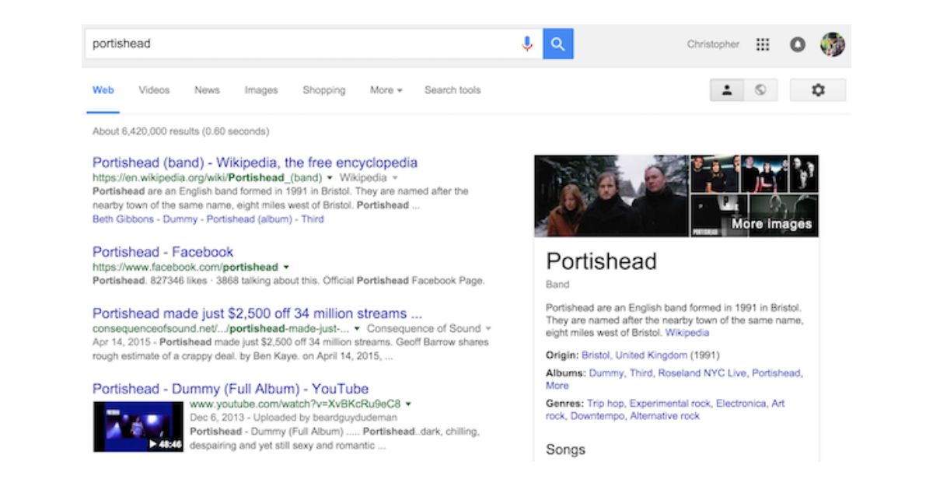Open the Trip hop genre link
Viewport: 933px width, 486px height.
[x=605, y=404]
